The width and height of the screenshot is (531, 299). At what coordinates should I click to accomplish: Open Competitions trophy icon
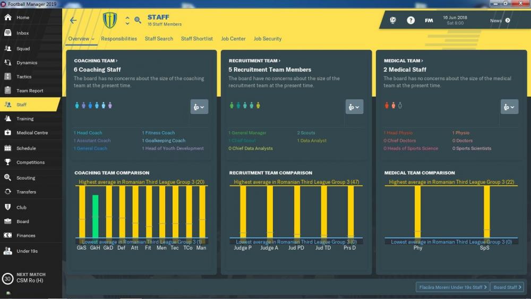coord(8,162)
